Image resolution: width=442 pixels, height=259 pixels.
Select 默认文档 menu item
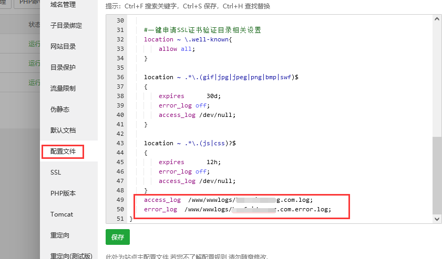coord(63,131)
